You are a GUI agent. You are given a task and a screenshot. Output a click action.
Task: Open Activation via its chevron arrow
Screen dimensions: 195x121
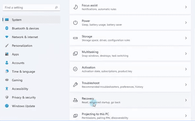point(186,69)
